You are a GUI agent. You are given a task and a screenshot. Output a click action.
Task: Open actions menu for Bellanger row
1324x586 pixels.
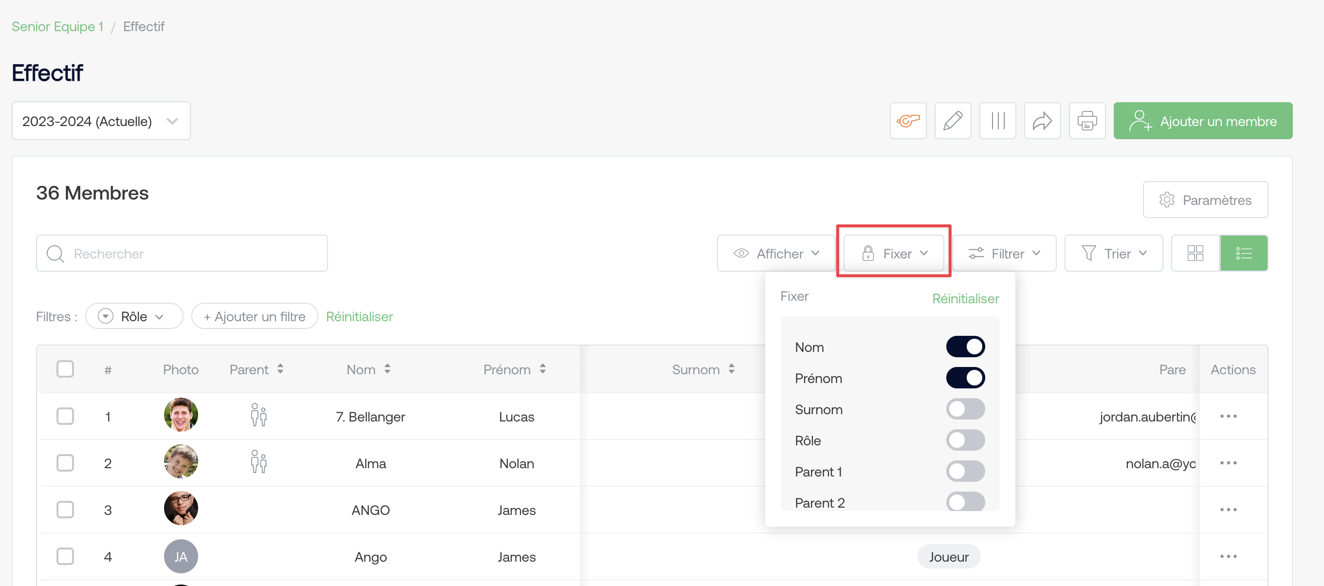[x=1228, y=416]
